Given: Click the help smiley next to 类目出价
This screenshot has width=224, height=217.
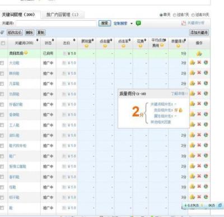Looking at the screenshot, I should point(26,53).
